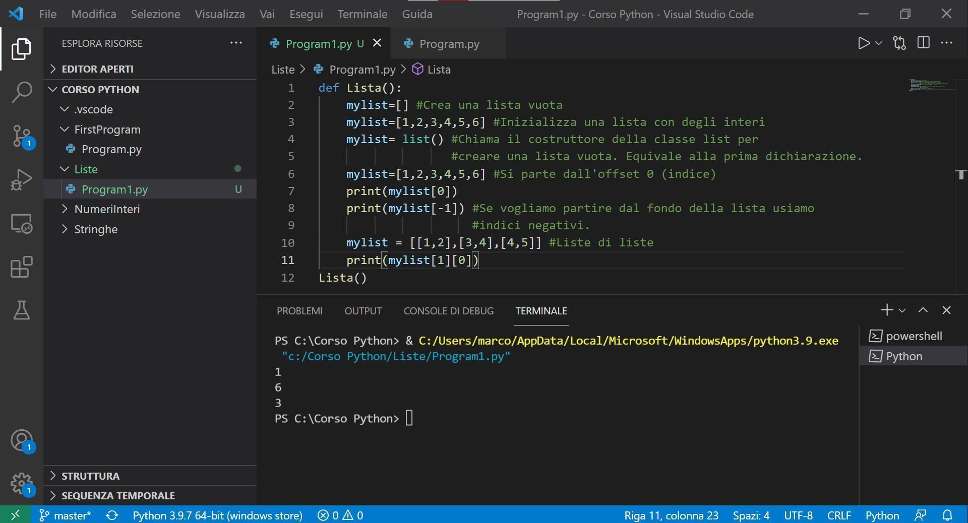Open changes compare icon in editor toolbar
The width and height of the screenshot is (968, 523).
[899, 43]
